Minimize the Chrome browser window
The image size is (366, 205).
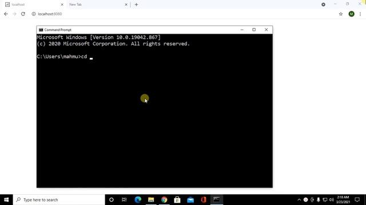tap(335, 4)
